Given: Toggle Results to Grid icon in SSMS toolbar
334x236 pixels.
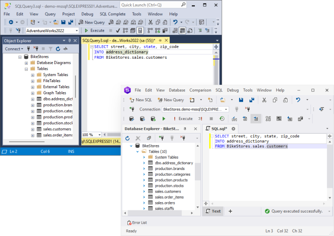Looking at the screenshot, I should (x=182, y=31).
